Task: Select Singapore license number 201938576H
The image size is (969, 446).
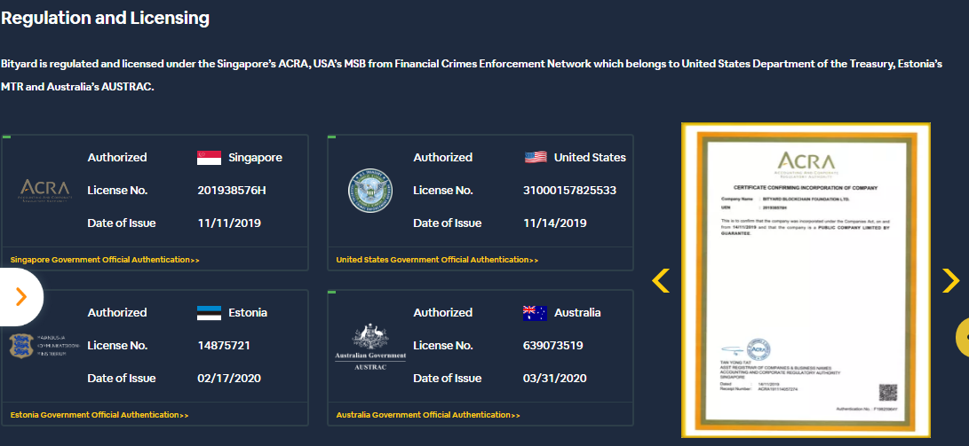Action: click(x=232, y=191)
